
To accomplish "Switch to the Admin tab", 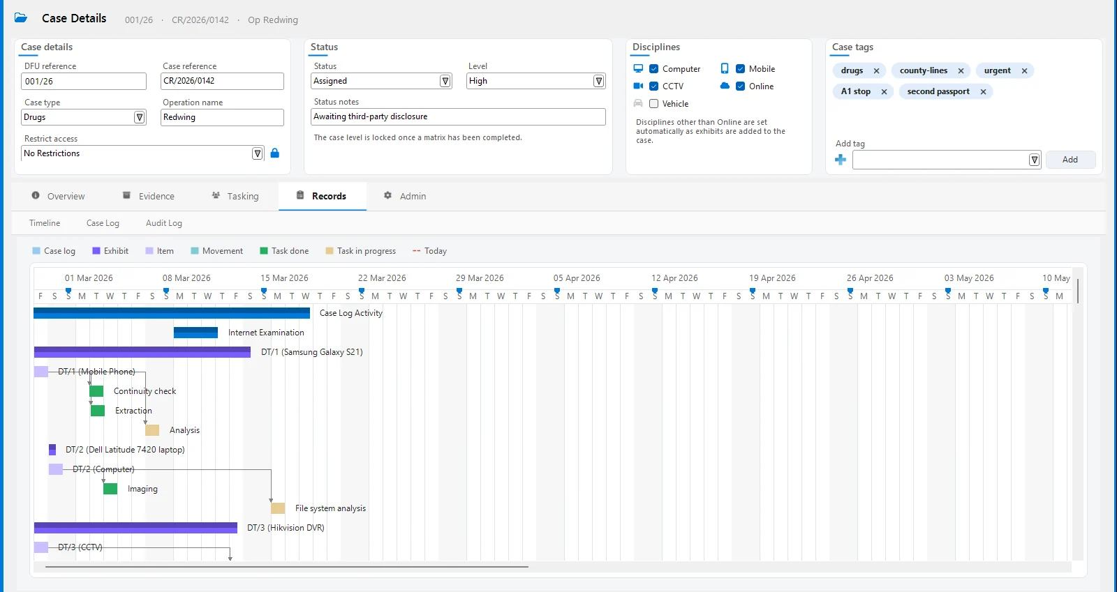I will tap(405, 196).
